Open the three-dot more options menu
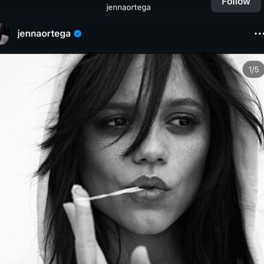 [x=259, y=34]
